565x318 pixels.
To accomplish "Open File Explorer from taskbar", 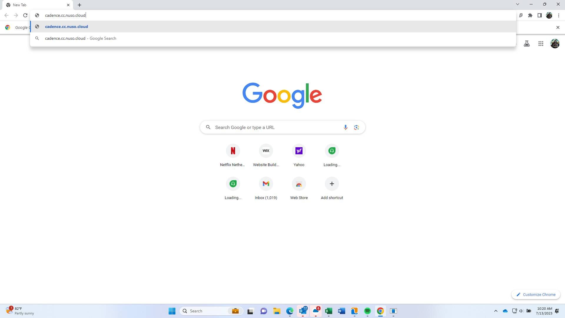I will tap(277, 311).
